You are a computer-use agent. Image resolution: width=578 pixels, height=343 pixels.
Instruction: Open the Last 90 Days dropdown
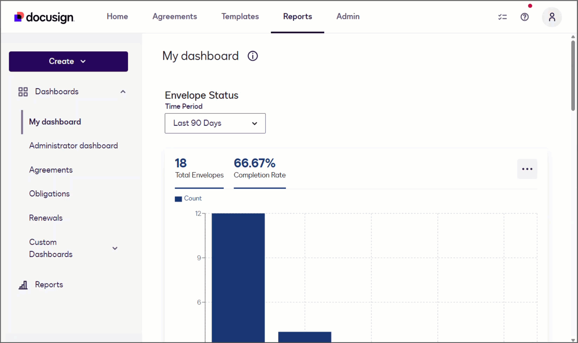pyautogui.click(x=215, y=123)
